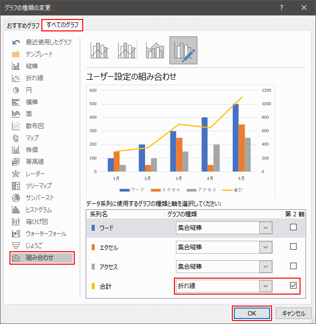Screen dimensions: 316x324
Task: Click the orange エクセル series color marker
Action: [93, 247]
